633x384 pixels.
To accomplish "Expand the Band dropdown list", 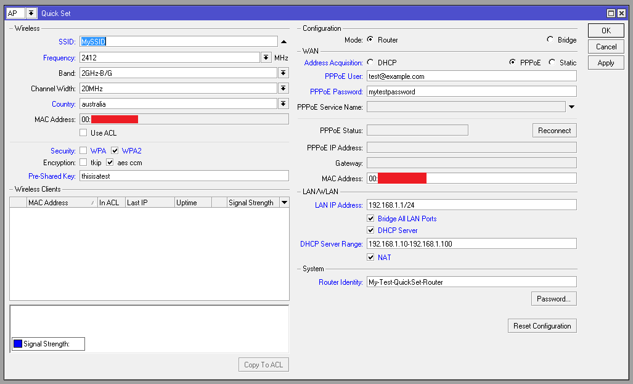I will pyautogui.click(x=284, y=73).
